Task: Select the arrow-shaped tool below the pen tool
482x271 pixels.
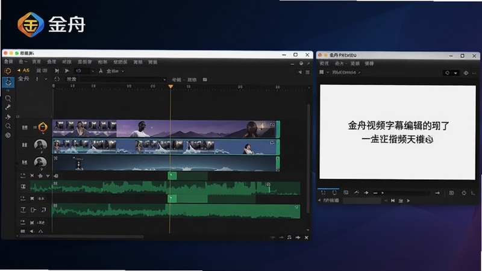Action: tap(8, 117)
